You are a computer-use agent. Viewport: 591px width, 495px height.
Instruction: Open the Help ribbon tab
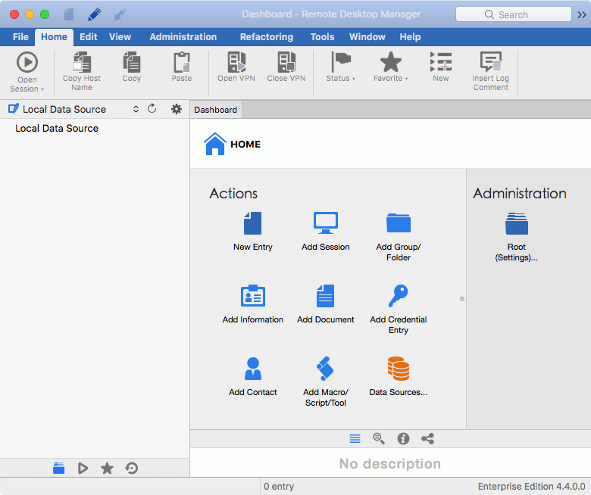click(x=410, y=37)
